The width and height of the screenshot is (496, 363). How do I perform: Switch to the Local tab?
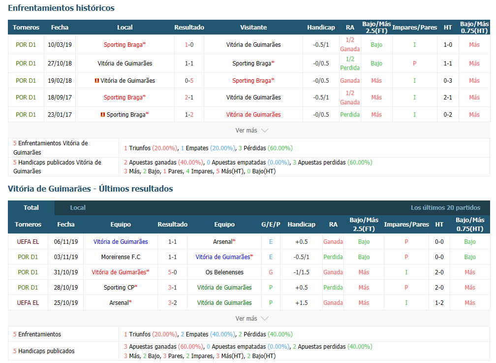(78, 208)
